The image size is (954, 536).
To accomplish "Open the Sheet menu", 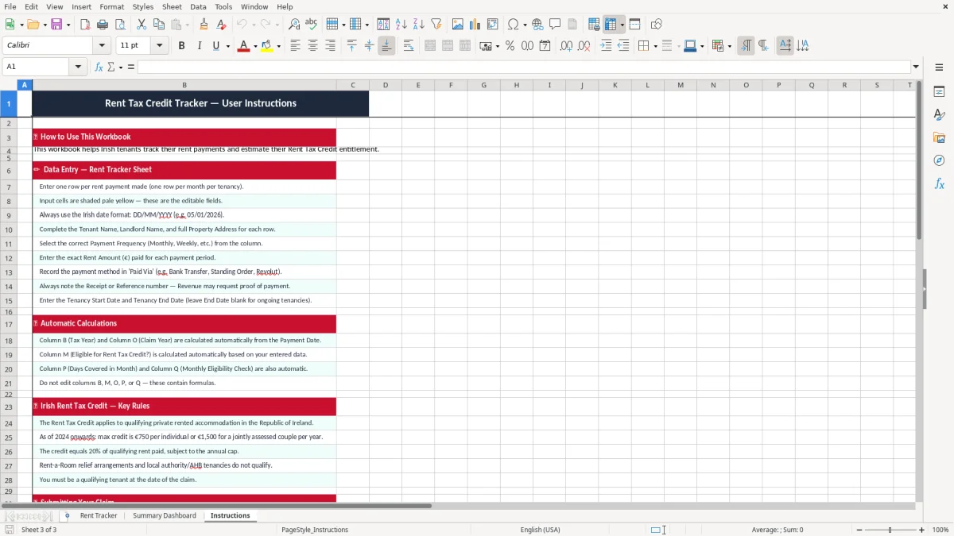I will (x=172, y=6).
